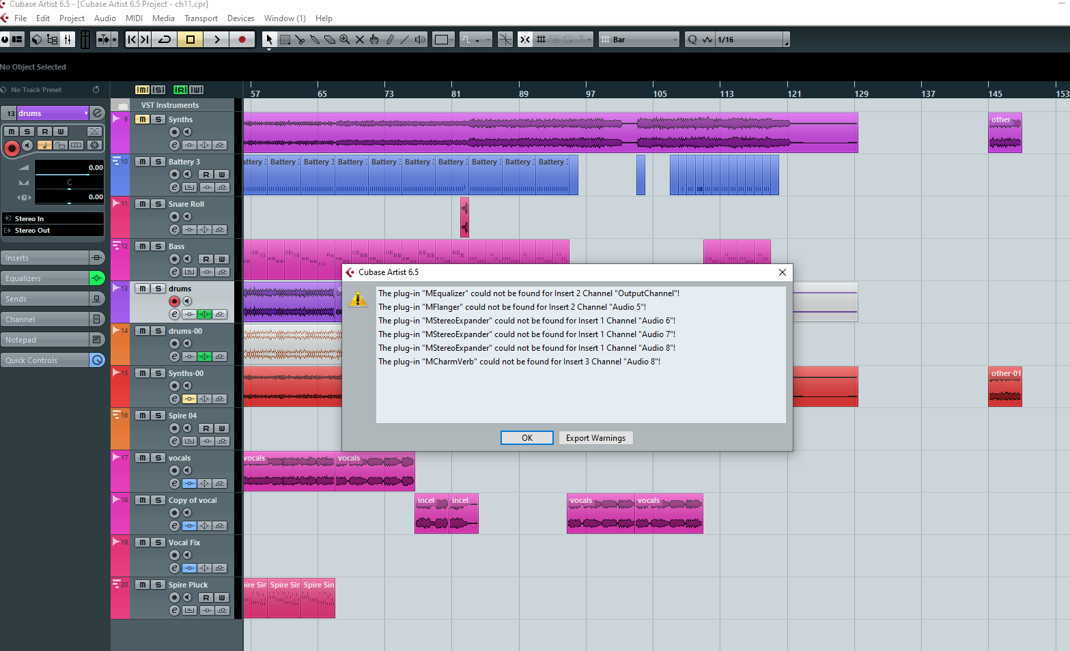
Task: Reload track preset icon in Inspector
Action: pos(96,89)
